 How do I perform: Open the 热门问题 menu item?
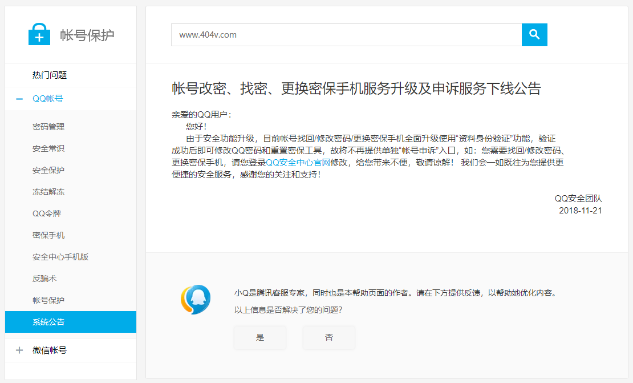coord(50,75)
